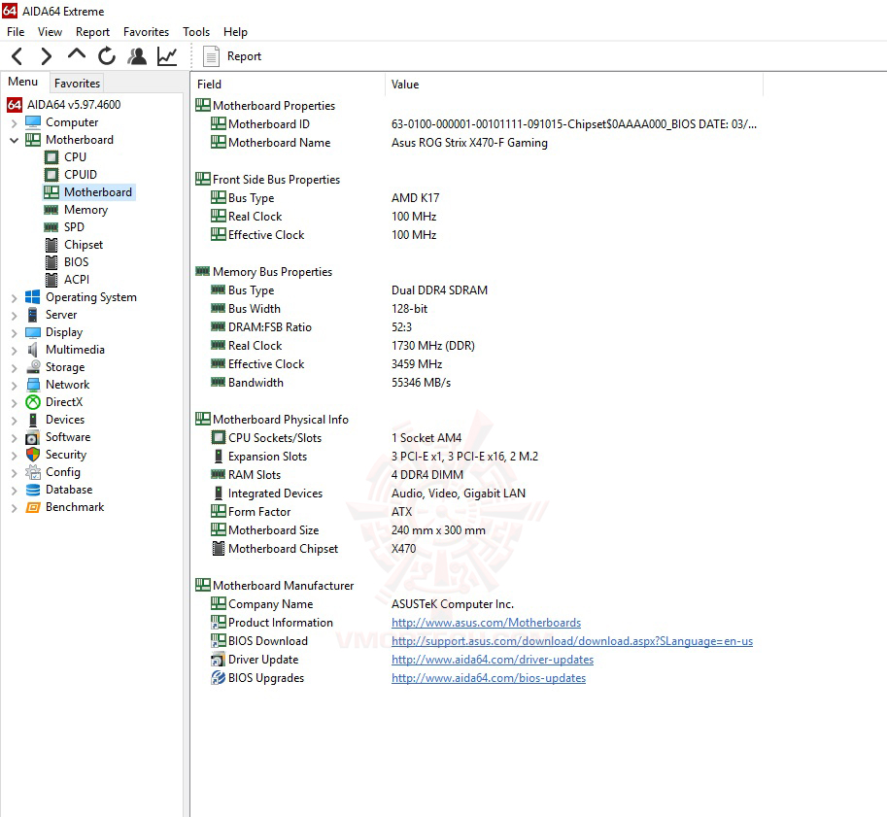Image resolution: width=887 pixels, height=817 pixels.
Task: Select the BIOS chip icon in the tree
Action: point(51,262)
